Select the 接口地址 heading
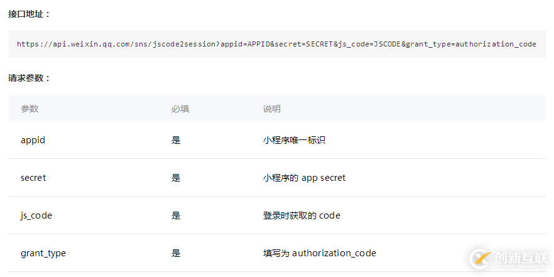This screenshot has width=554, height=277. tap(29, 14)
